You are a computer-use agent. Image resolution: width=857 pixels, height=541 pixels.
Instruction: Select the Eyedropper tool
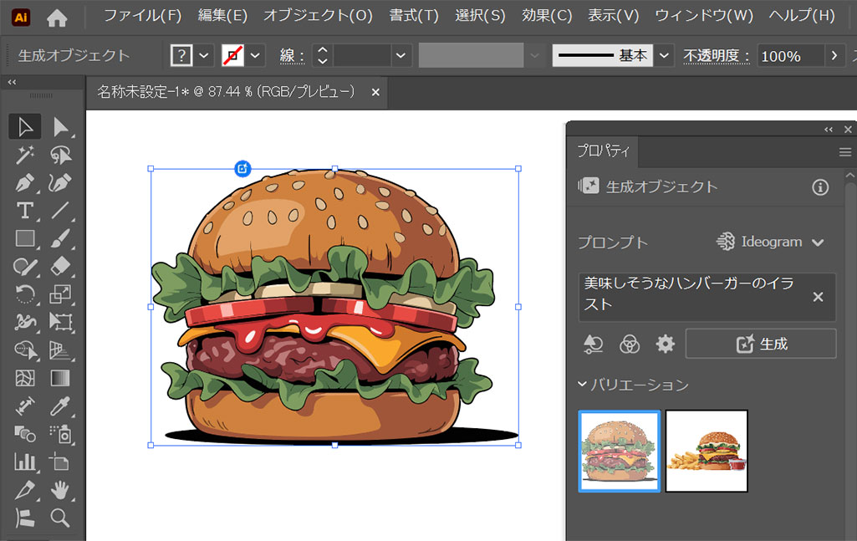(60, 406)
